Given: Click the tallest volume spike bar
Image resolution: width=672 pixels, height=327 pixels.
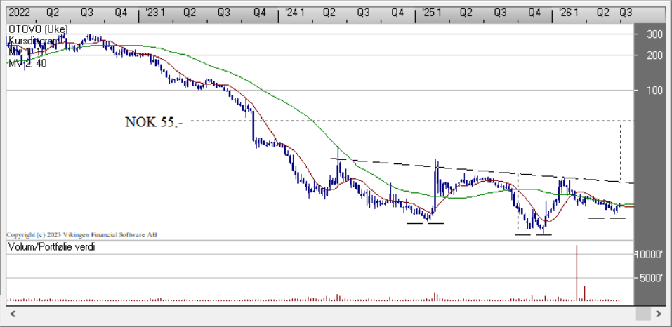Looking at the screenshot, I should pyautogui.click(x=577, y=273).
